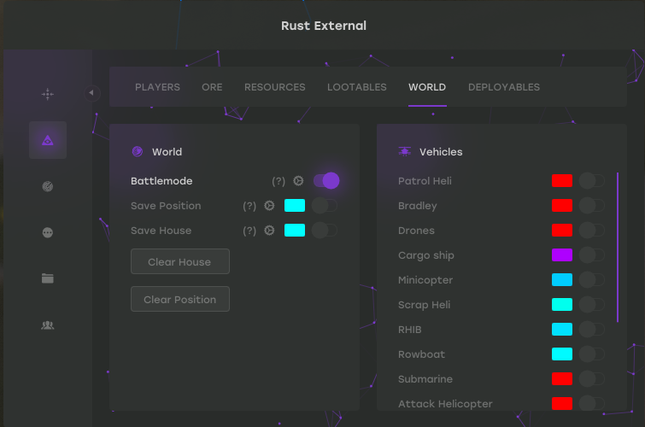This screenshot has width=645, height=427.
Task: Disable the Battlemode toggle
Action: tap(326, 180)
